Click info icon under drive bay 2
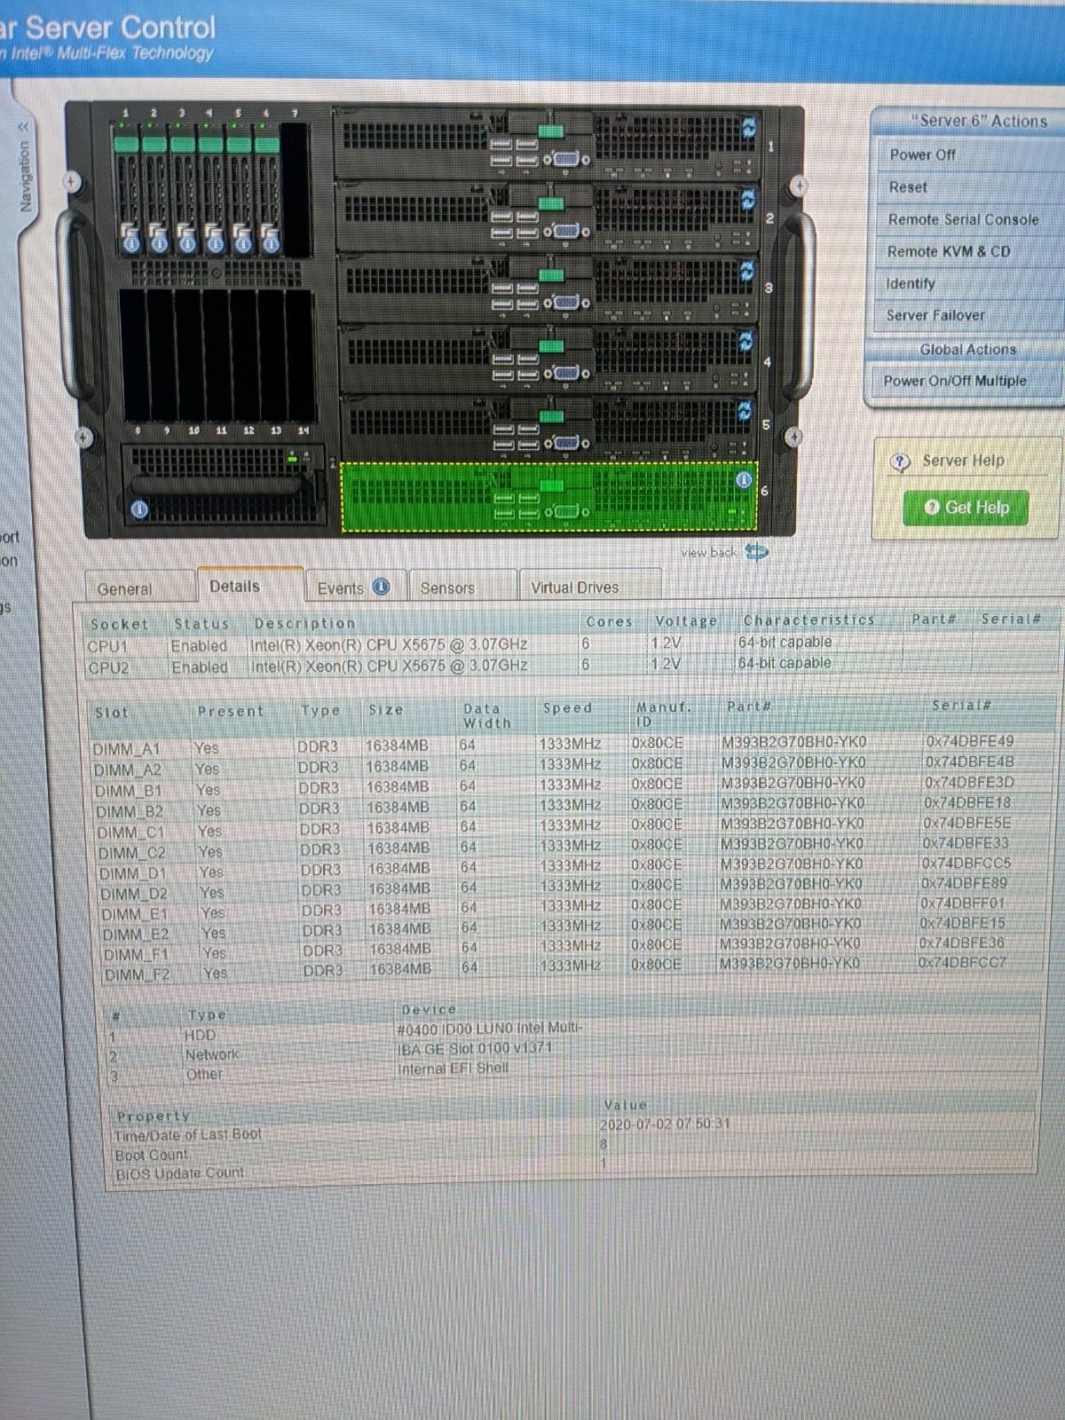Image resolution: width=1065 pixels, height=1420 pixels. coord(159,242)
